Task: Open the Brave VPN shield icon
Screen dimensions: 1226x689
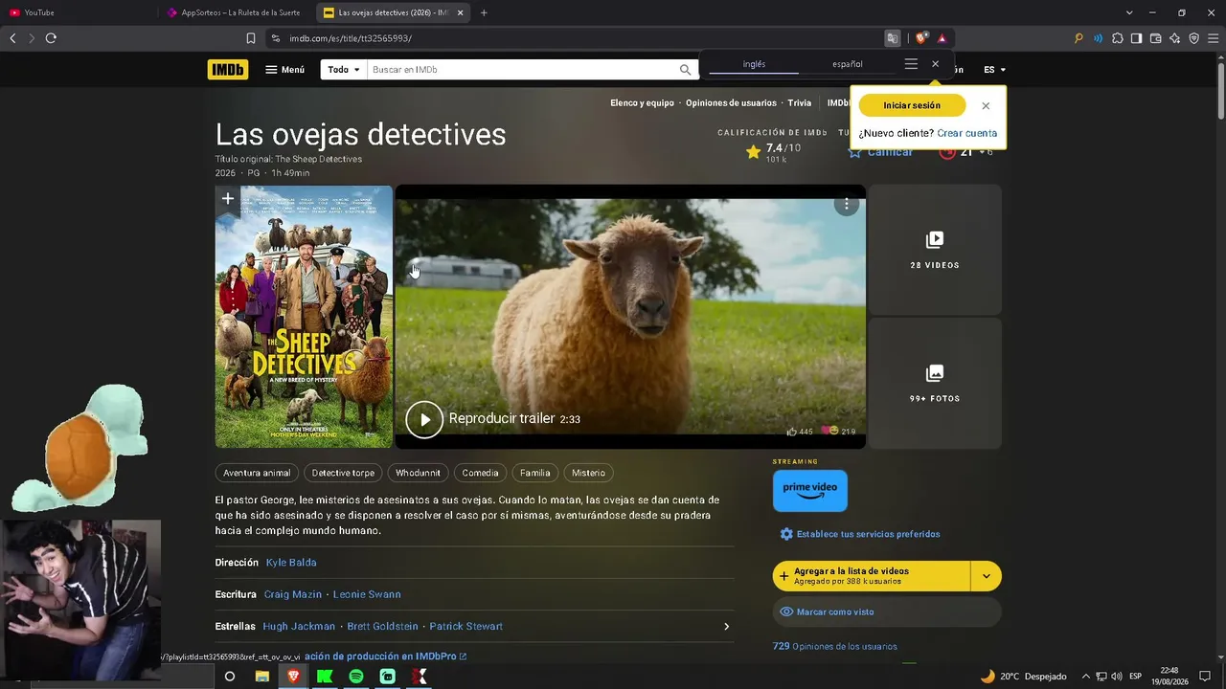Action: pos(1193,38)
